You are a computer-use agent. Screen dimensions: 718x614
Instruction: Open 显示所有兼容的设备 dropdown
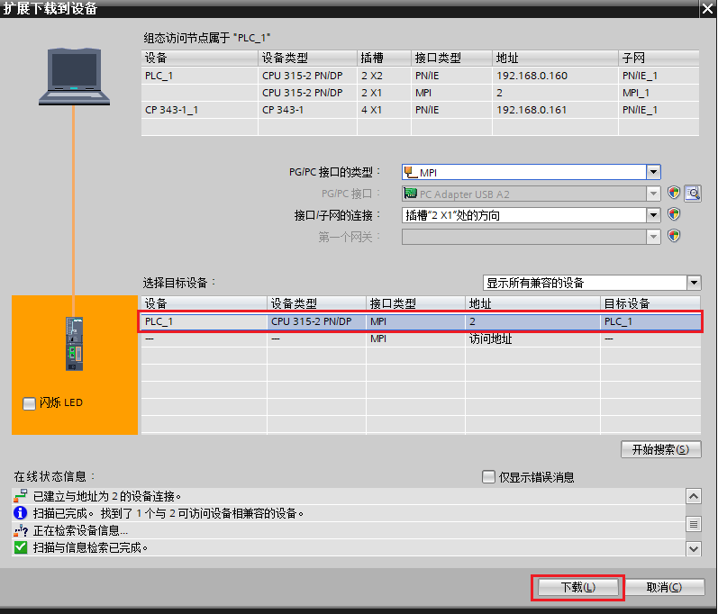pyautogui.click(x=695, y=283)
